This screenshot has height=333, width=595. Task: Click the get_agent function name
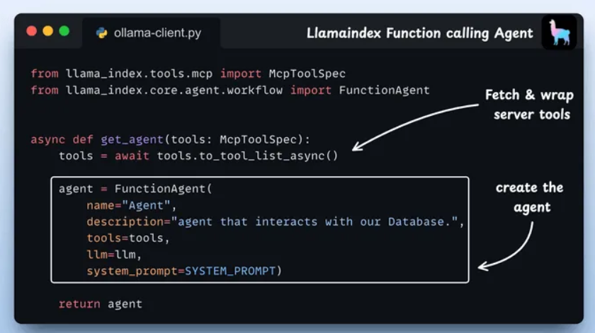tap(132, 139)
